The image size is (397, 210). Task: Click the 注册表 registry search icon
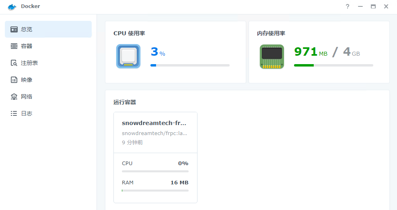[14, 63]
